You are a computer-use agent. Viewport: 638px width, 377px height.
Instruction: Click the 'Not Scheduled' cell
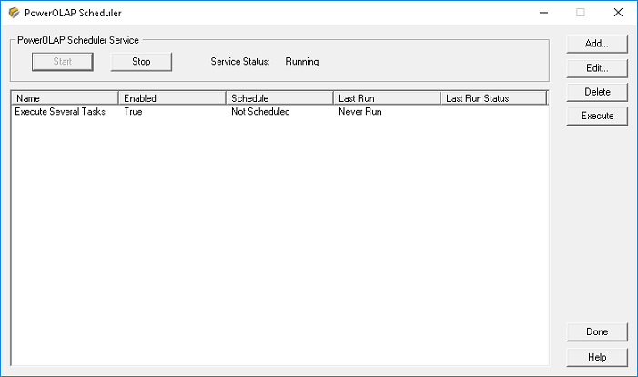click(260, 112)
